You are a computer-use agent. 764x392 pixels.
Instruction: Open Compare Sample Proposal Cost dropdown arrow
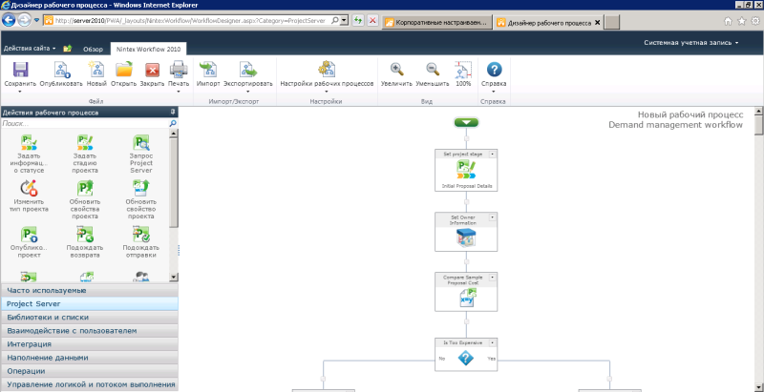tap(492, 277)
